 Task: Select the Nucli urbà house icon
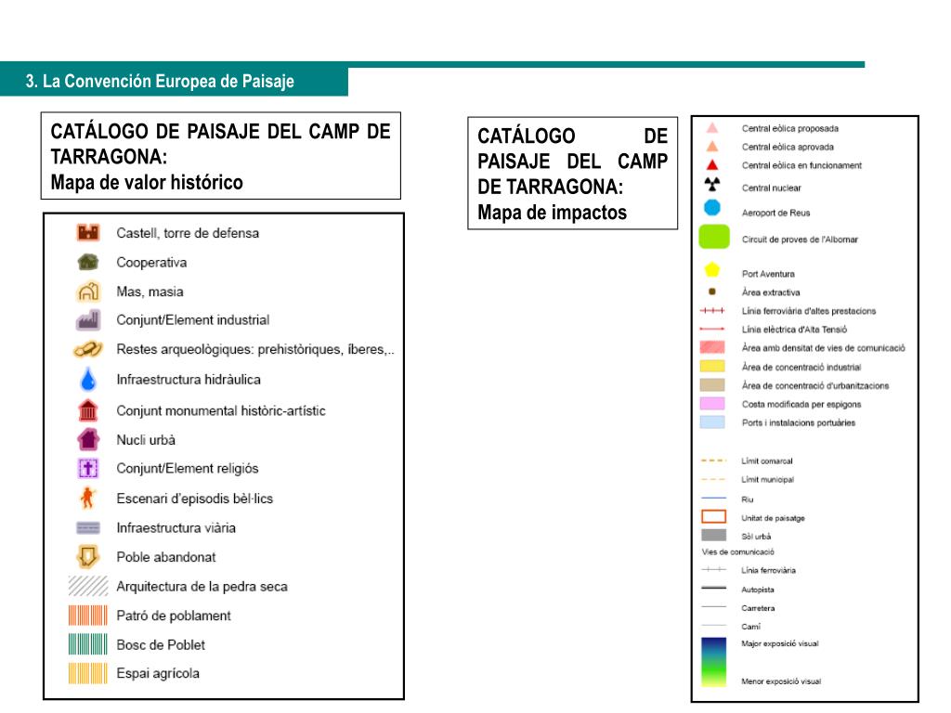pos(88,439)
